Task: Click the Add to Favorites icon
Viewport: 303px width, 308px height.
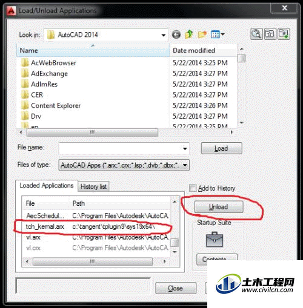Action: pyautogui.click(x=284, y=34)
